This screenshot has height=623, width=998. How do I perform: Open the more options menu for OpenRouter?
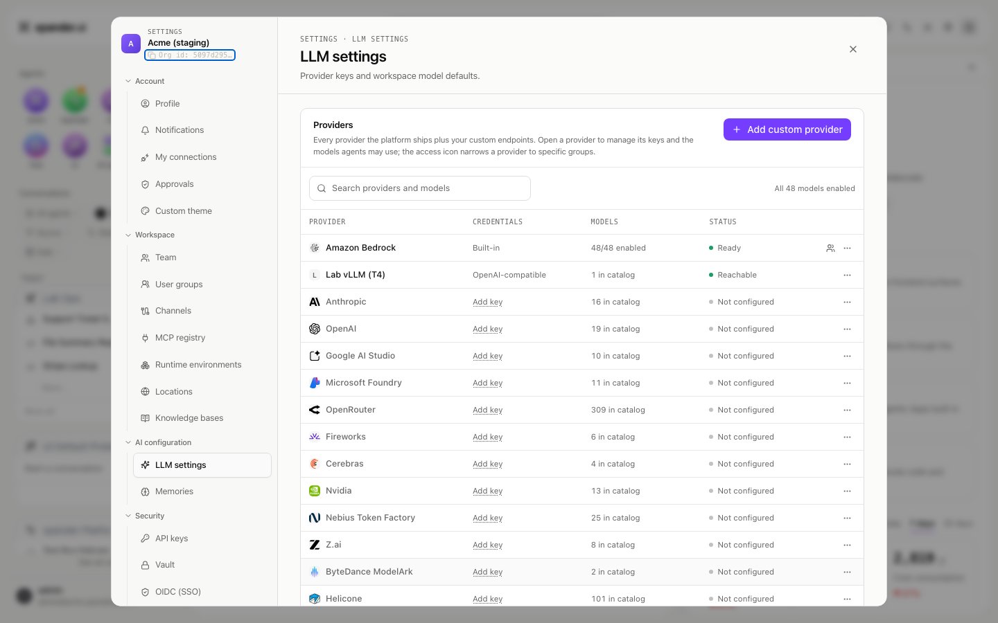point(847,410)
